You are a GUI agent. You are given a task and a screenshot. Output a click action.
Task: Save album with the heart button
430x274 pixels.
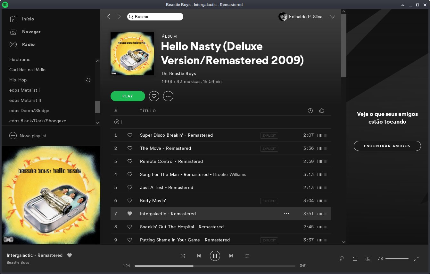[x=154, y=96]
